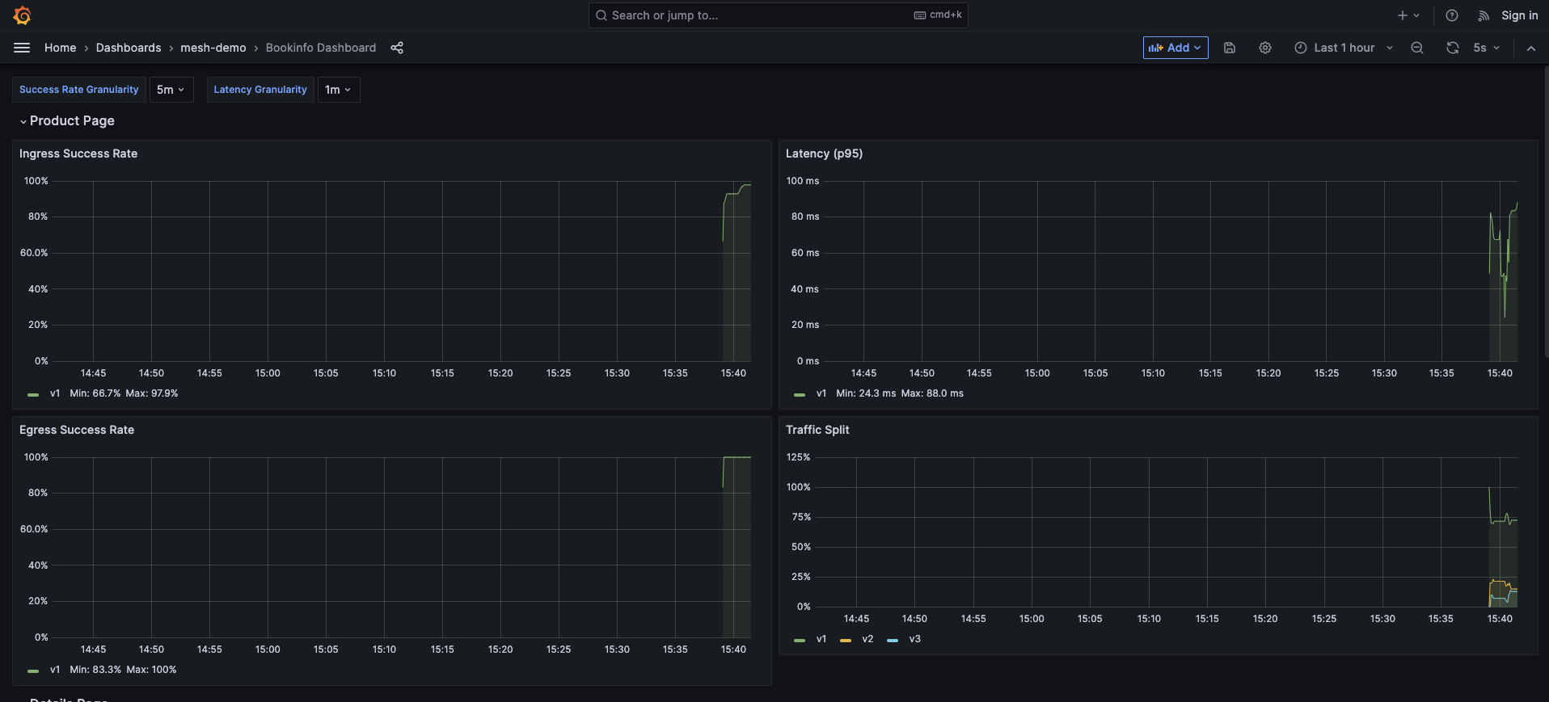
Task: Open the hamburger navigation menu
Action: [22, 48]
